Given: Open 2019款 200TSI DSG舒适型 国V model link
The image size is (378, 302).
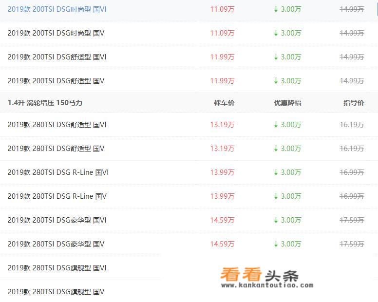Looking at the screenshot, I should pyautogui.click(x=56, y=81).
